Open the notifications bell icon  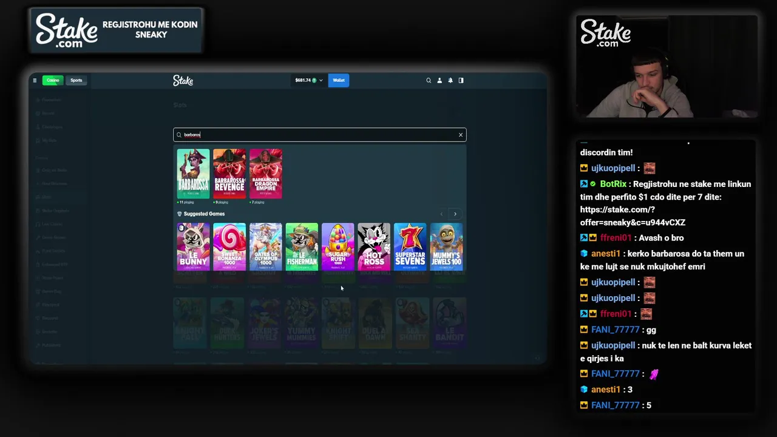[x=450, y=80]
